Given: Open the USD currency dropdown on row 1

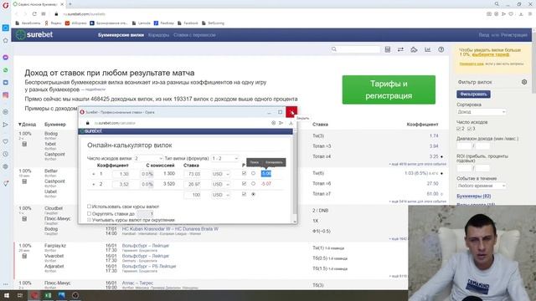Looking at the screenshot, I should click(221, 174).
